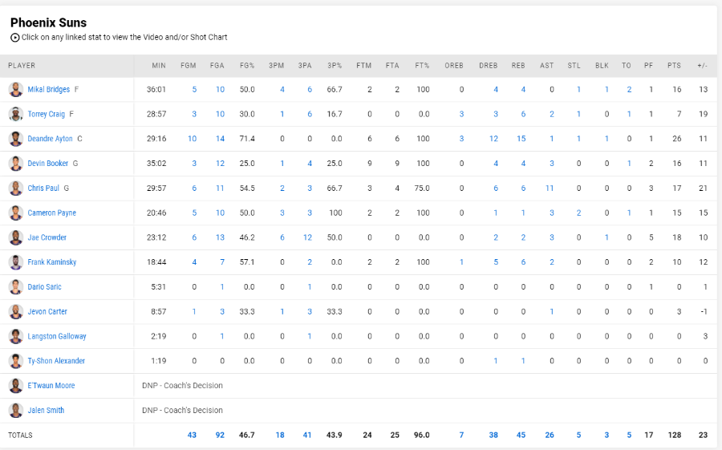View Torrey Craig's 3 offensive rebounds
Image resolution: width=722 pixels, height=450 pixels.
461,114
